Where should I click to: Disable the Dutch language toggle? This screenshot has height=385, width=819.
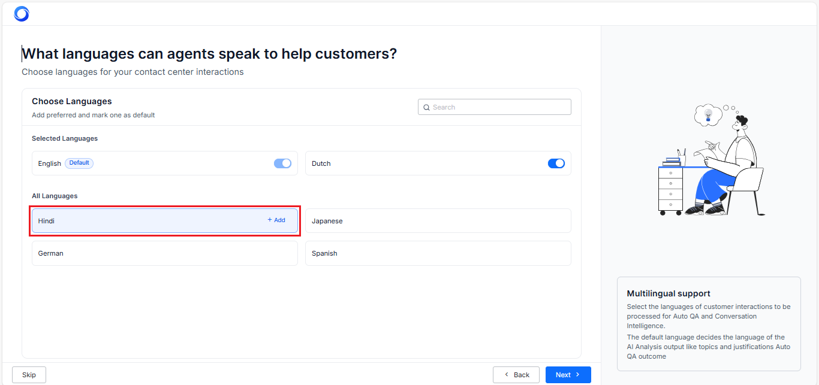pos(556,163)
